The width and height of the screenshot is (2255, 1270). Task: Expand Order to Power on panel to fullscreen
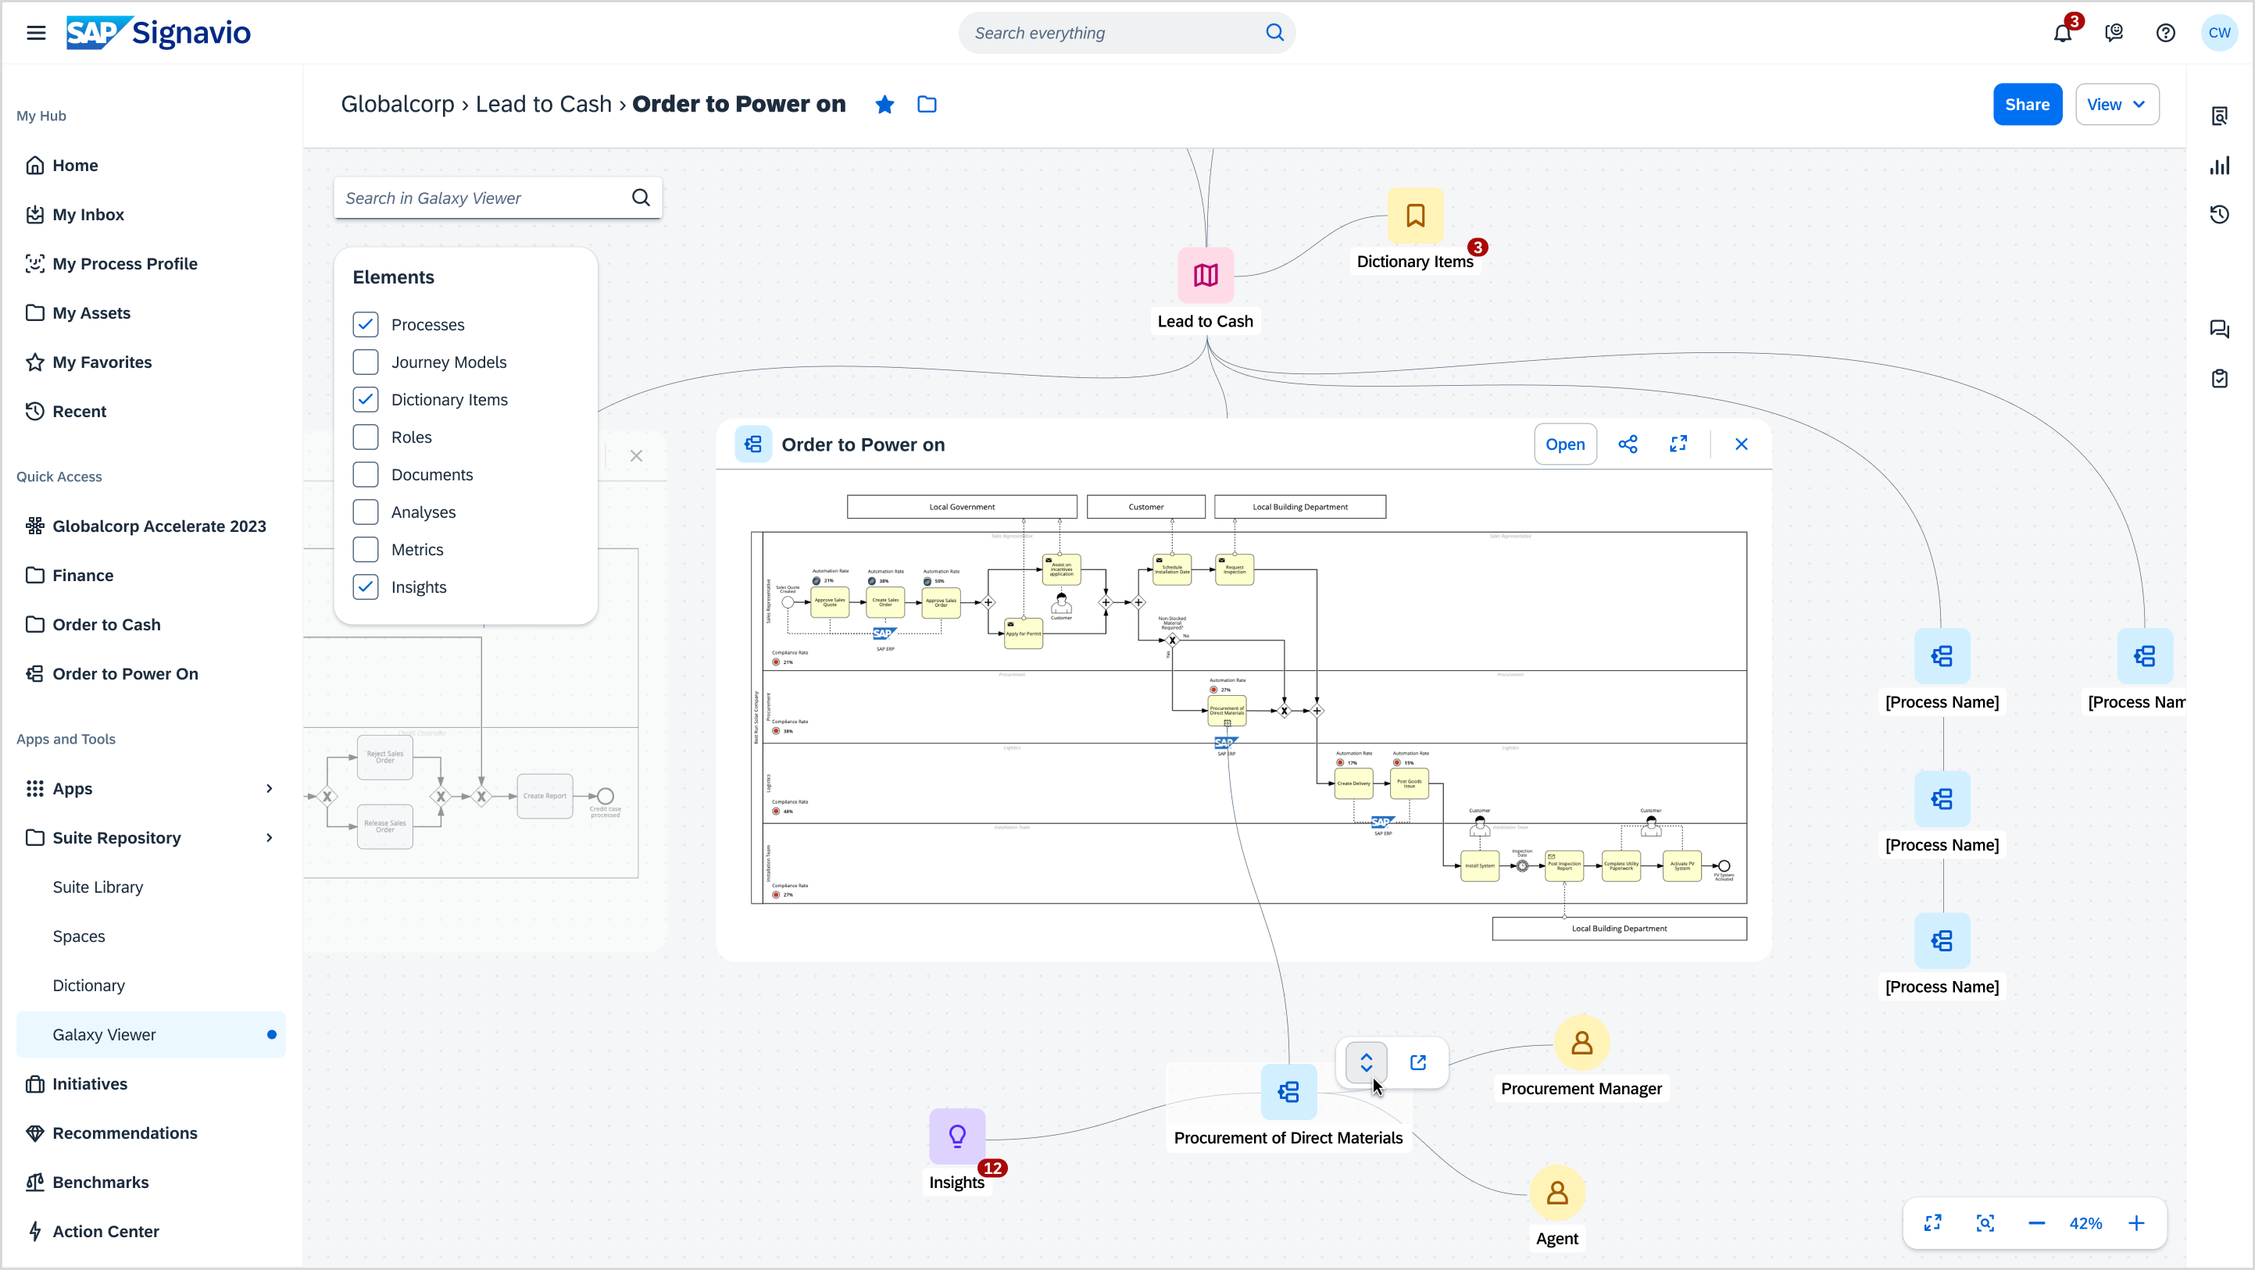coord(1678,444)
